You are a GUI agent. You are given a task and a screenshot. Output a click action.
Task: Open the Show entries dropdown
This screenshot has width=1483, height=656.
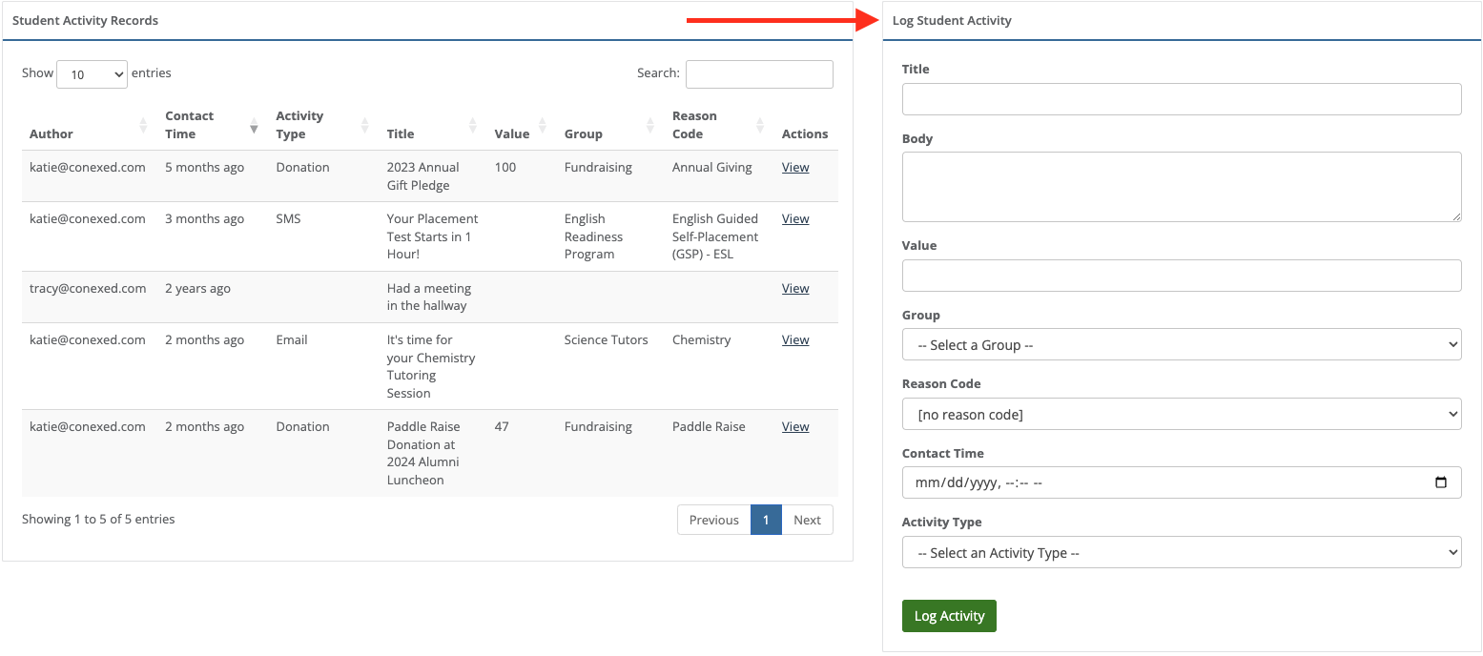tap(92, 73)
